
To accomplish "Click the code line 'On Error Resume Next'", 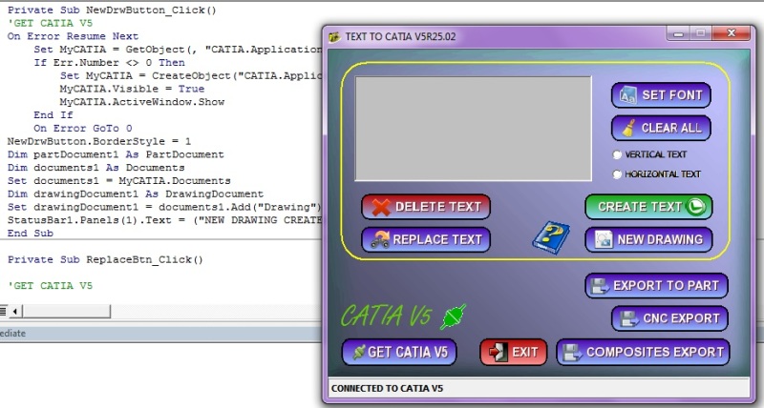I will click(73, 36).
